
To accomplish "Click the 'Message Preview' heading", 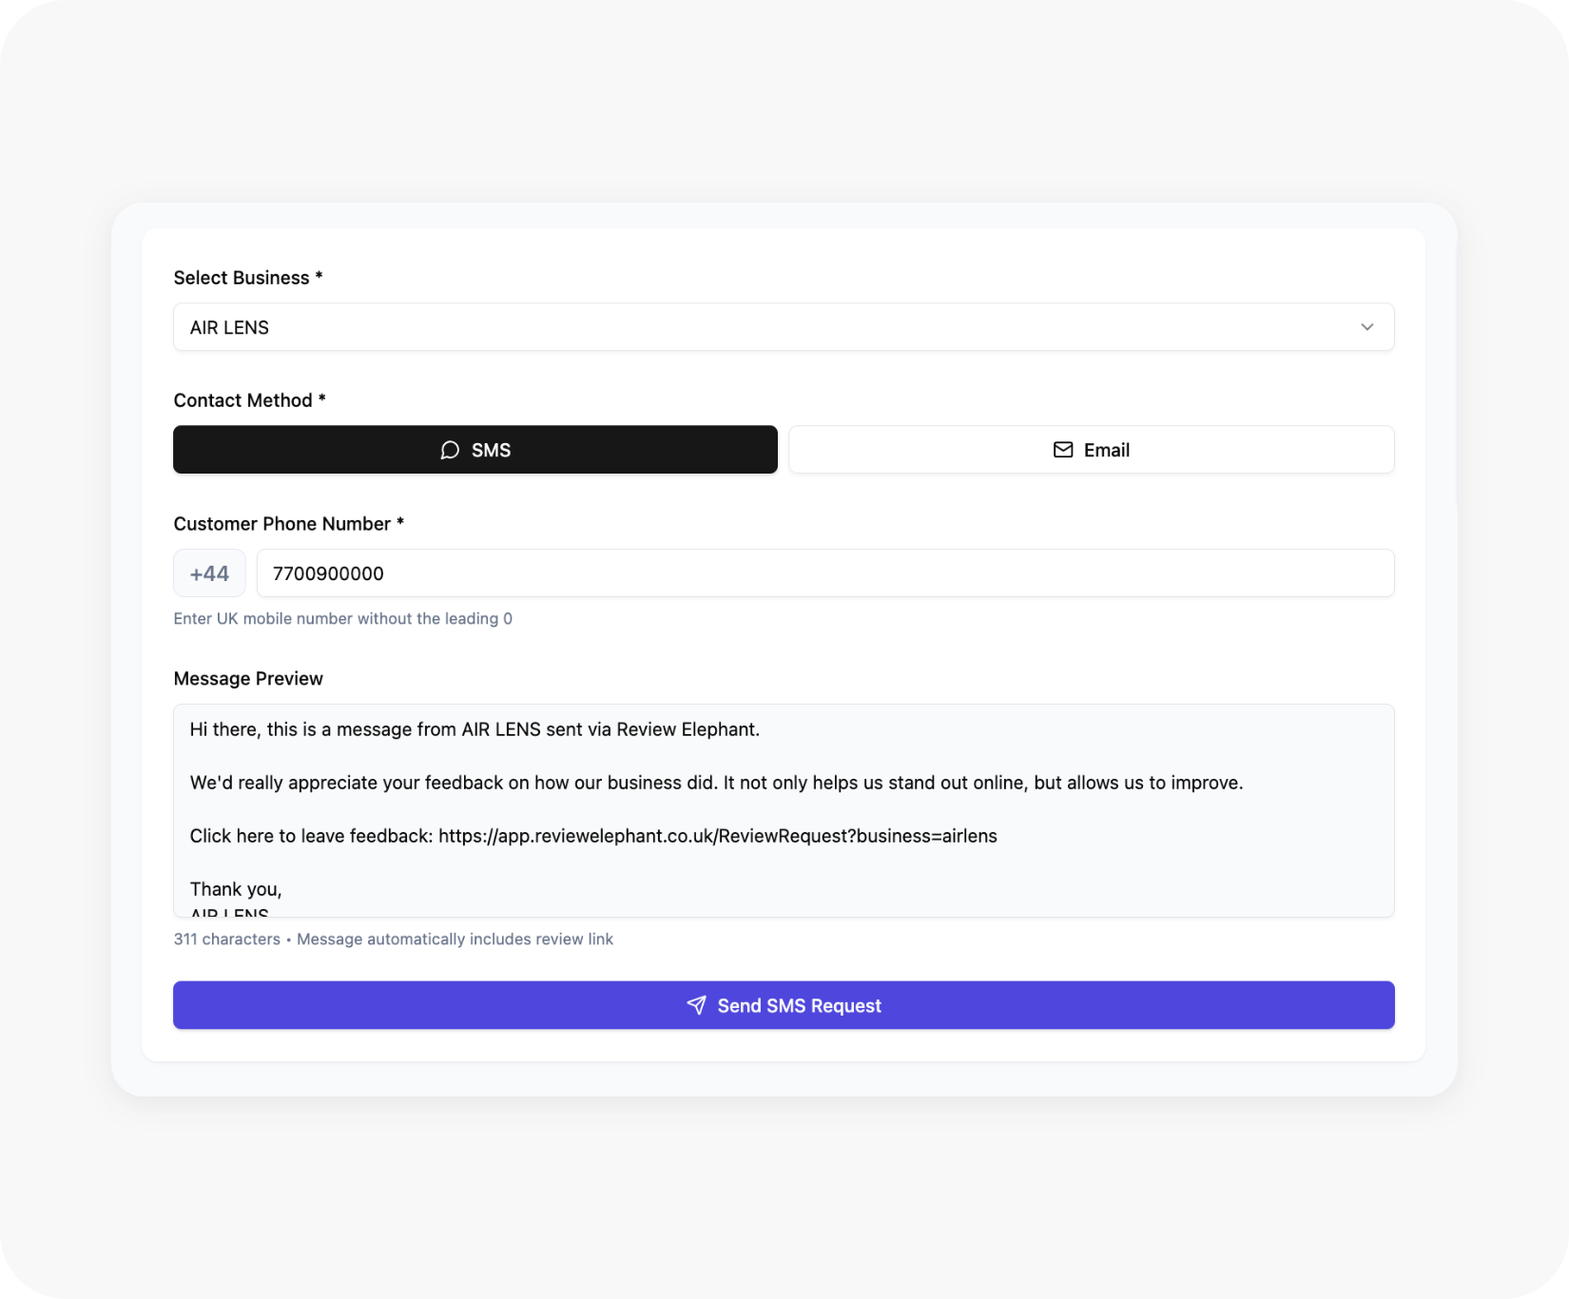I will tap(248, 678).
